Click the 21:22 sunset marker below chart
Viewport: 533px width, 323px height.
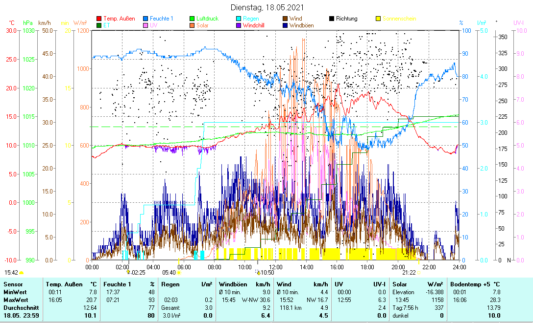click(410, 273)
